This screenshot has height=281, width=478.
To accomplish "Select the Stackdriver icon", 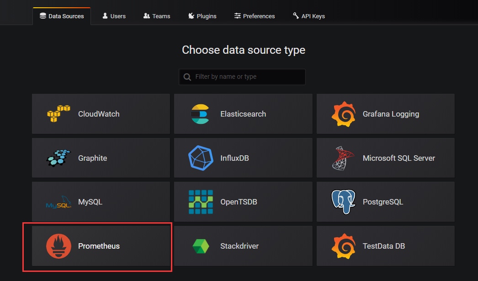I will (202, 245).
